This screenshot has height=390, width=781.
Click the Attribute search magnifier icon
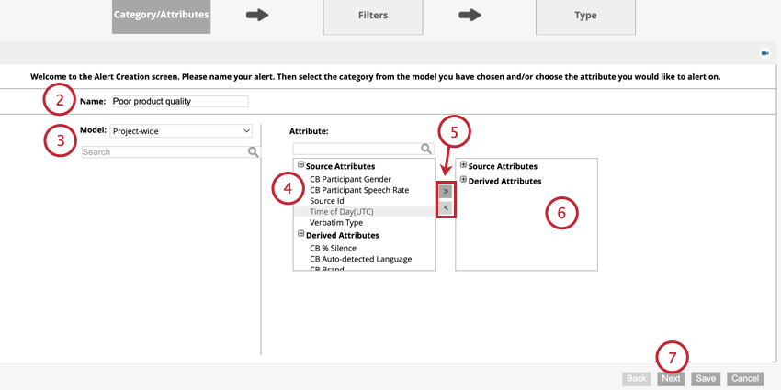(x=426, y=149)
